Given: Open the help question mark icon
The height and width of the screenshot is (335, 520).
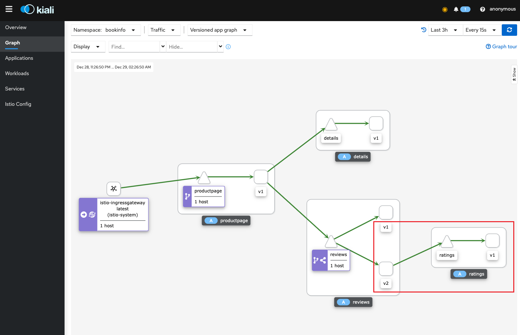Looking at the screenshot, I should pyautogui.click(x=482, y=9).
